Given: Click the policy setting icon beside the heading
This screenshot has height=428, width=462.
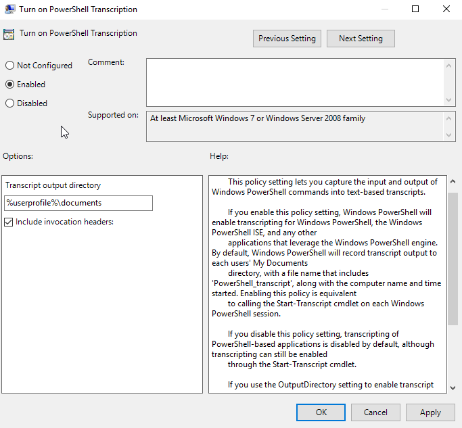Looking at the screenshot, I should pos(9,34).
